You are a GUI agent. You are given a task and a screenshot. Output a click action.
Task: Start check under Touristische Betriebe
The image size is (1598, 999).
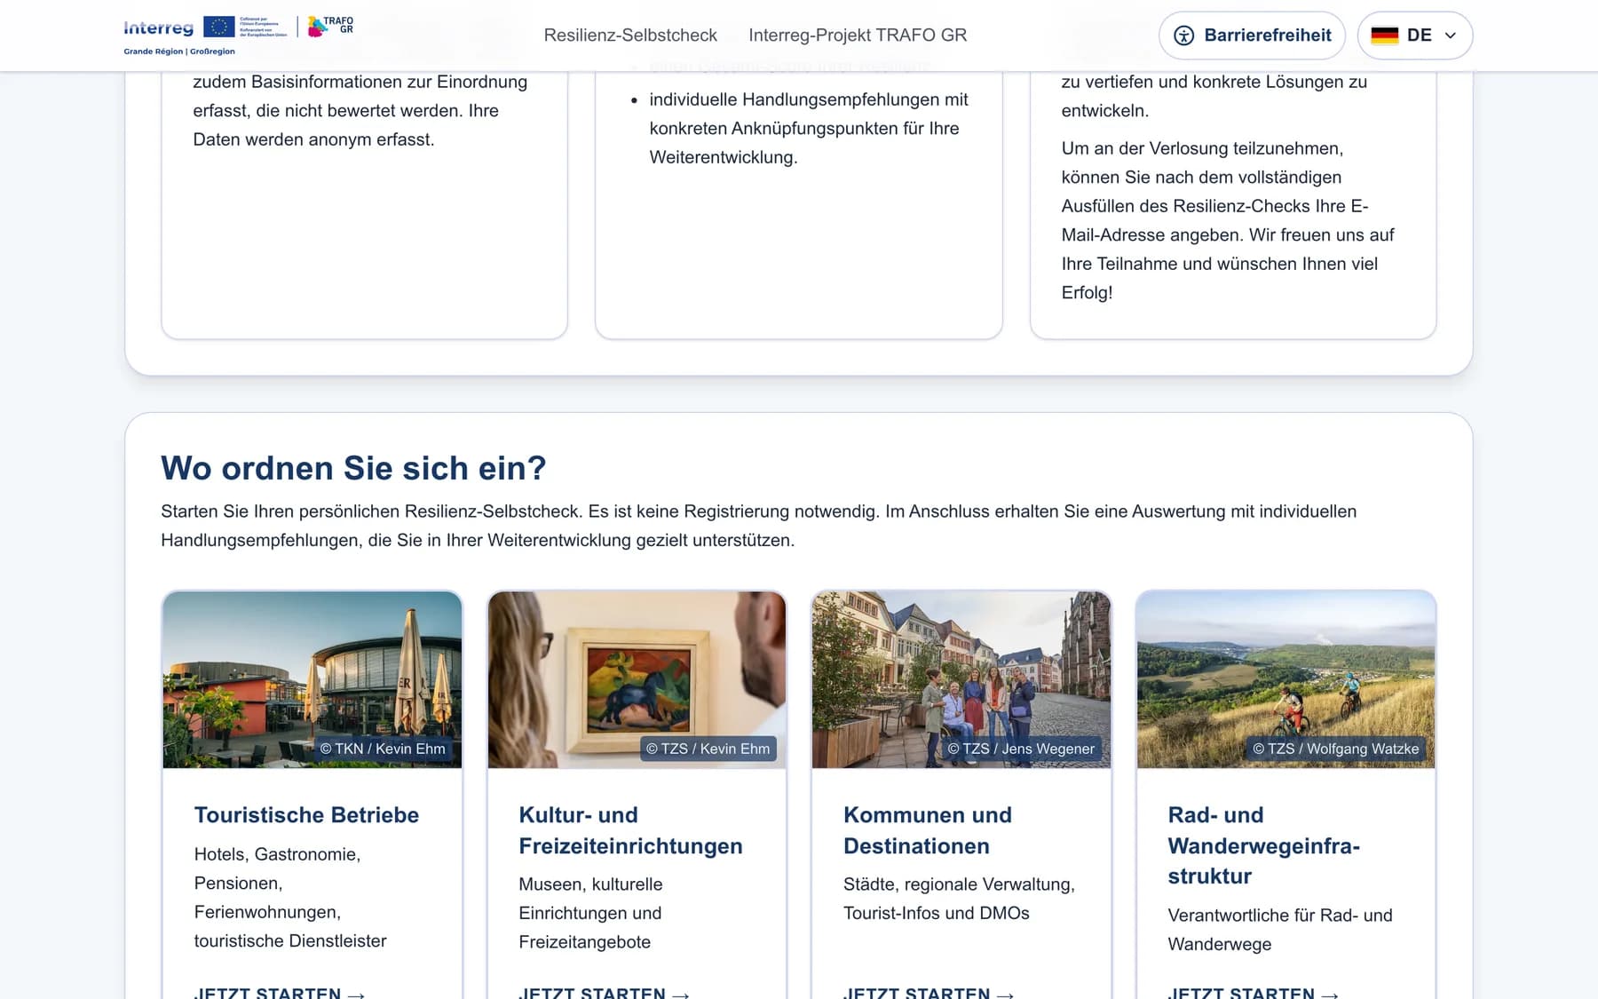[280, 992]
